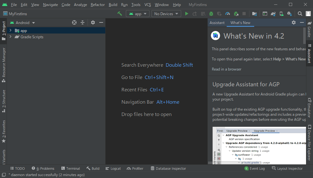Open the Analyze menu
The image size is (313, 178).
pyautogui.click(x=80, y=5)
